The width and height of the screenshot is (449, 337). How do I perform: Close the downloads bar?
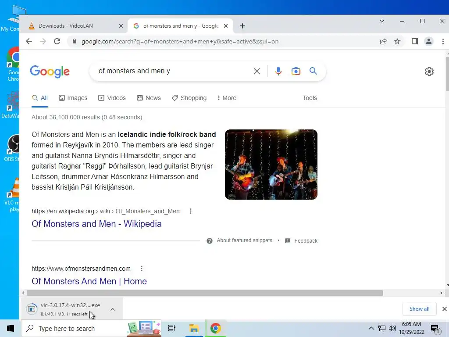coord(444,309)
